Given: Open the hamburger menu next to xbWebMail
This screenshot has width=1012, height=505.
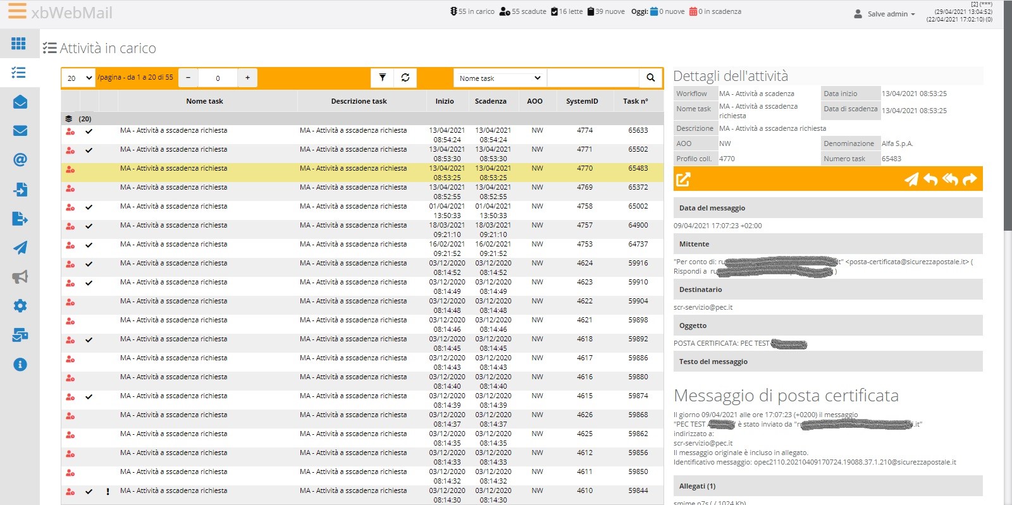Looking at the screenshot, I should pyautogui.click(x=17, y=11).
